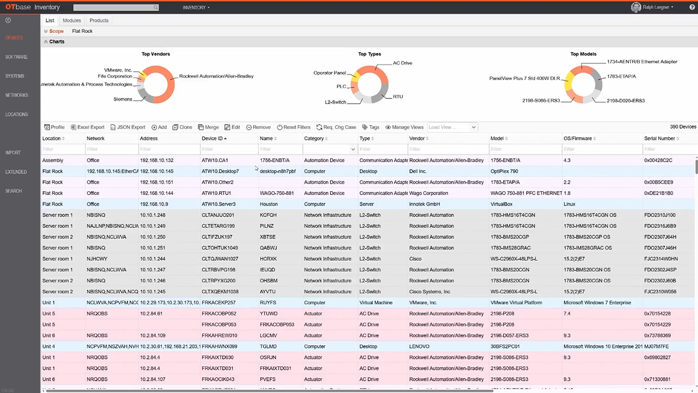Sort by the Category column sort arrows
The image size is (698, 393).
coord(326,138)
